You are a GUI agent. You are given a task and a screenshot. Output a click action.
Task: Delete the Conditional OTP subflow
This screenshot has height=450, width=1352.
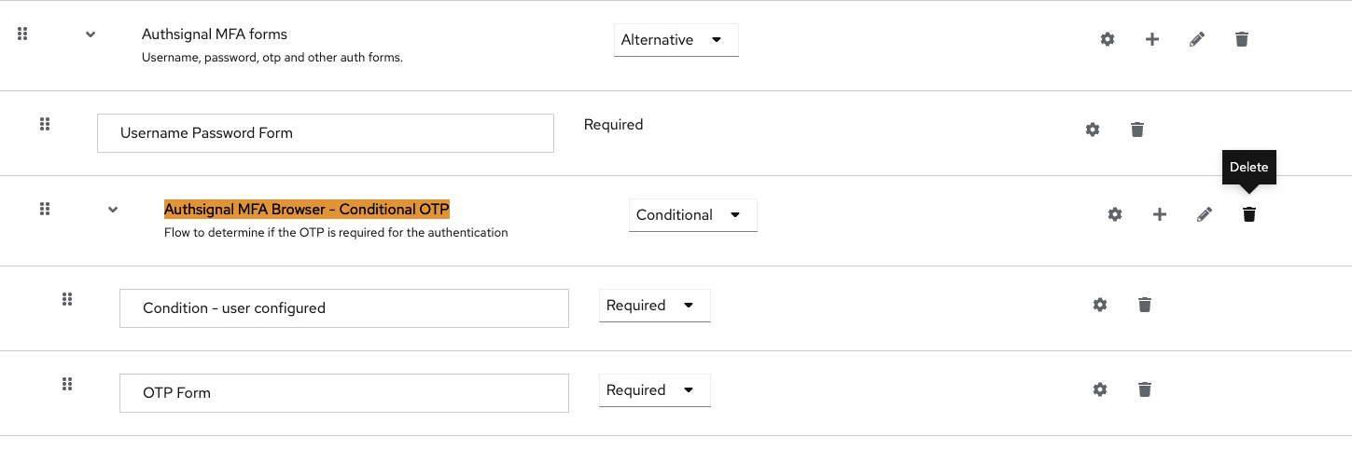(x=1249, y=214)
